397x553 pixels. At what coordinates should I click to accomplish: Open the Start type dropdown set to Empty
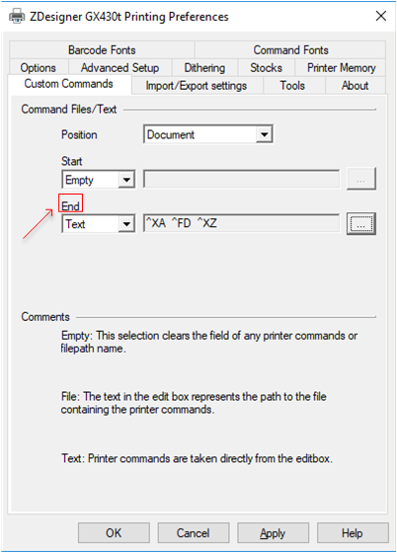[99, 180]
